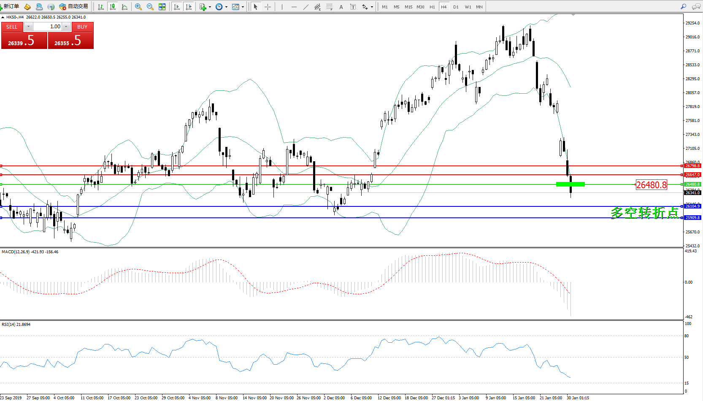Open the tile windows layout icon
The image size is (703, 401).
pyautogui.click(x=162, y=7)
